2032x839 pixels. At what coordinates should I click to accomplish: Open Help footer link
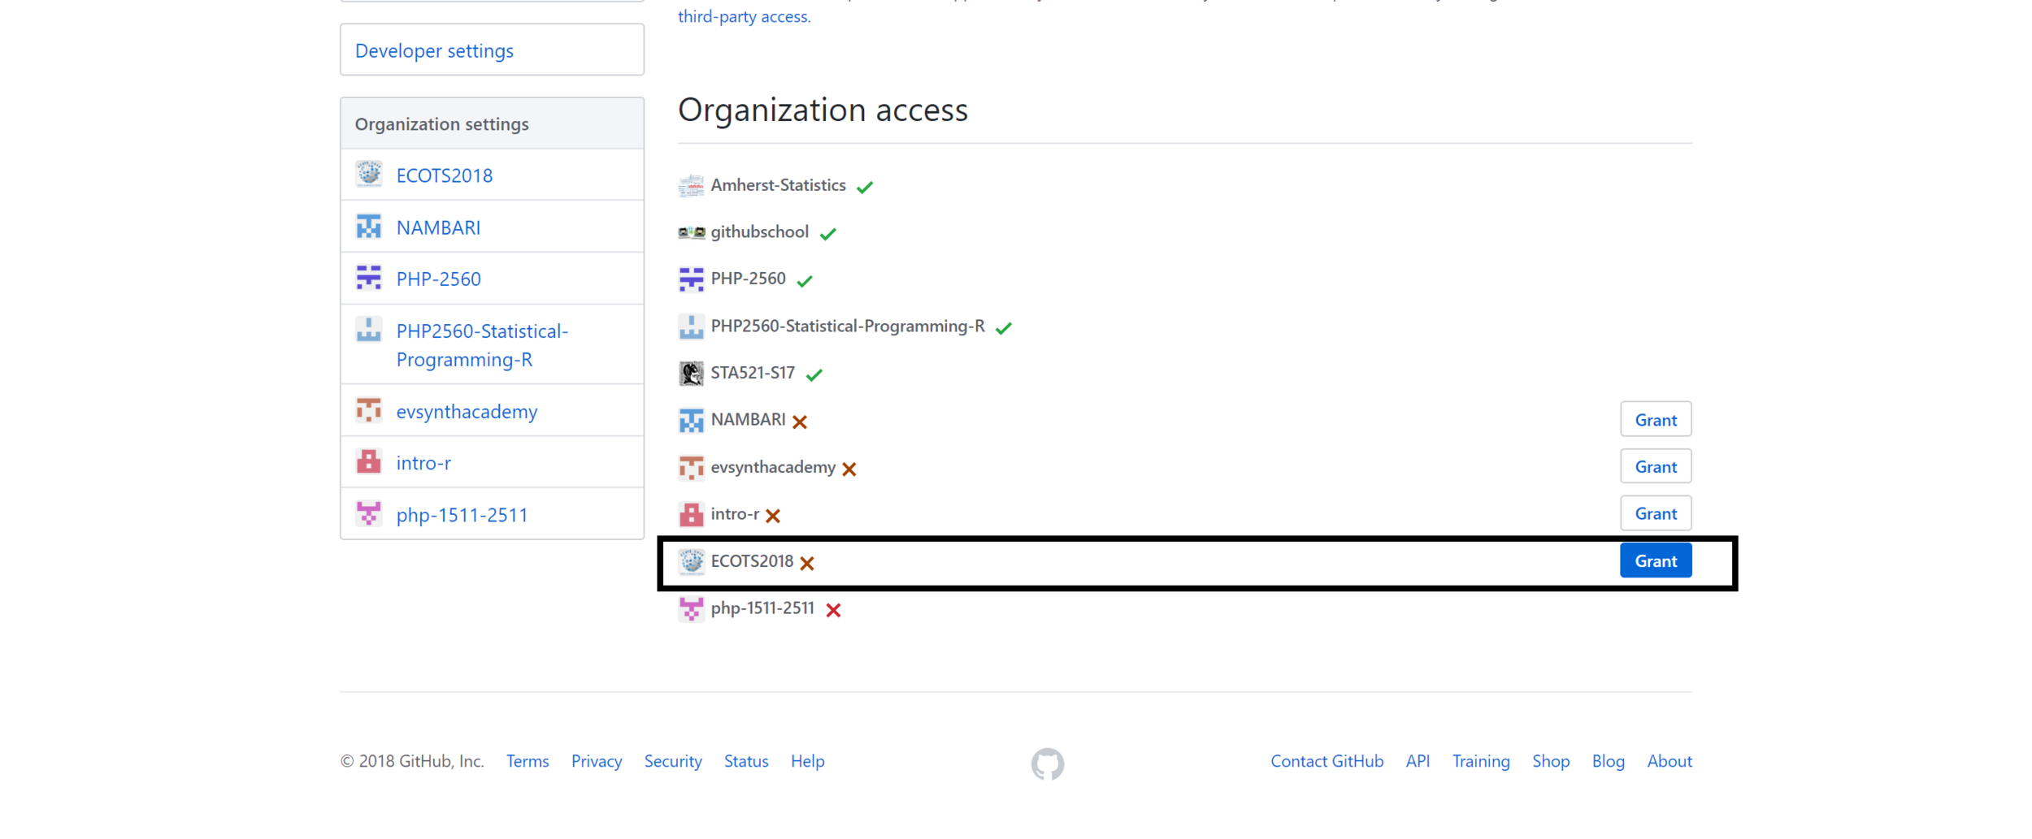coord(807,762)
